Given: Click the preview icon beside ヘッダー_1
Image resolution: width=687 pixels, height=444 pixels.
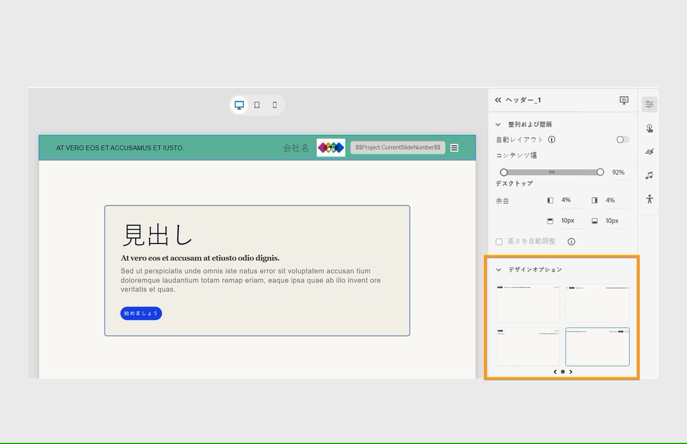Looking at the screenshot, I should click(x=624, y=100).
